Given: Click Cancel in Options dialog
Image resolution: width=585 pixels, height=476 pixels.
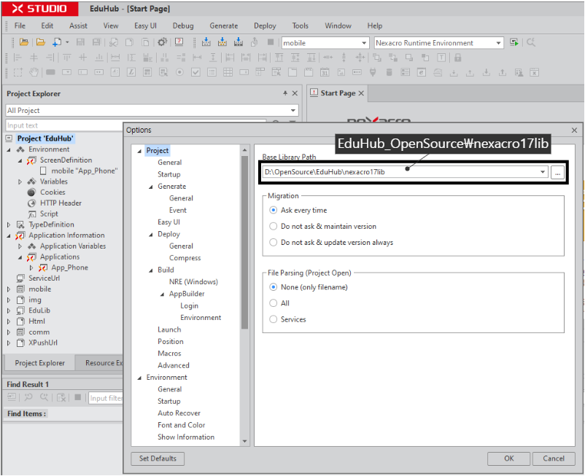Looking at the screenshot, I should click(x=554, y=459).
